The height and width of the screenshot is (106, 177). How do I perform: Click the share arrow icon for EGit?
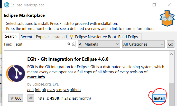pos(31,98)
